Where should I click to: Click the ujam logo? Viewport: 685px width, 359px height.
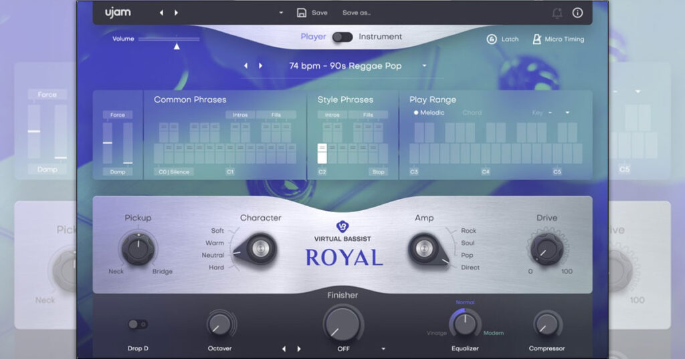118,13
